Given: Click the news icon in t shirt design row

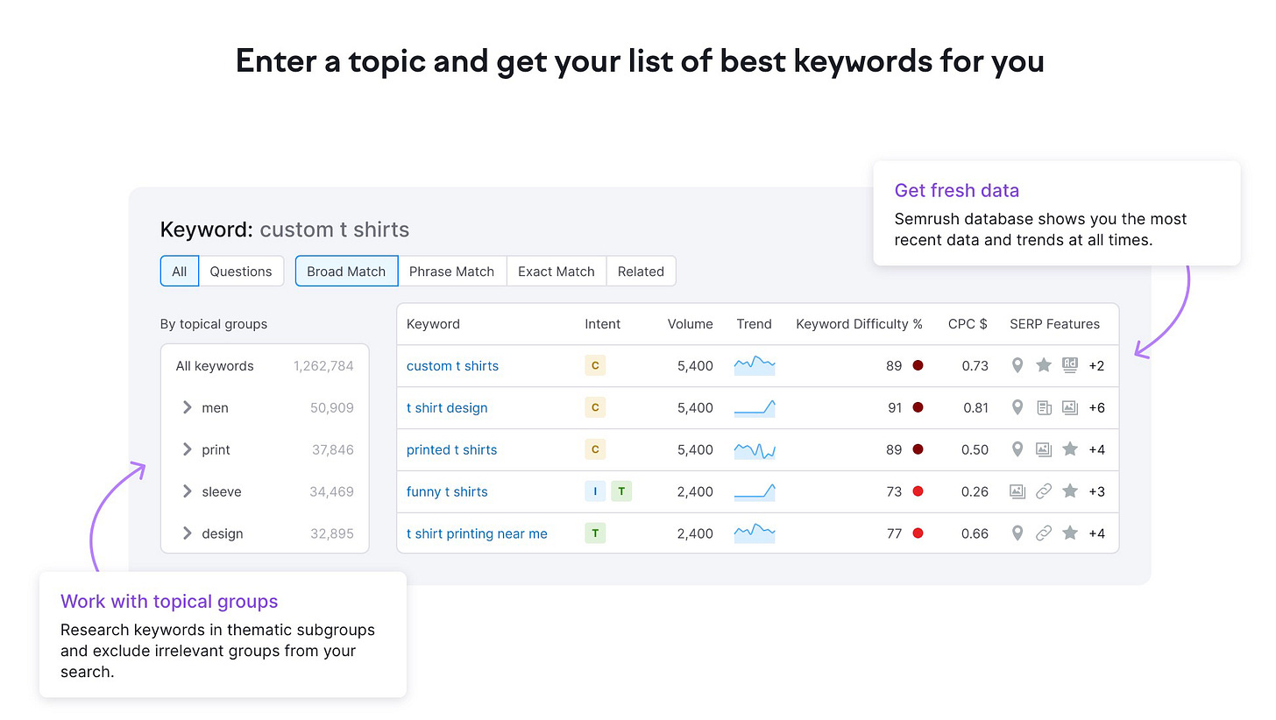Looking at the screenshot, I should click(1043, 407).
